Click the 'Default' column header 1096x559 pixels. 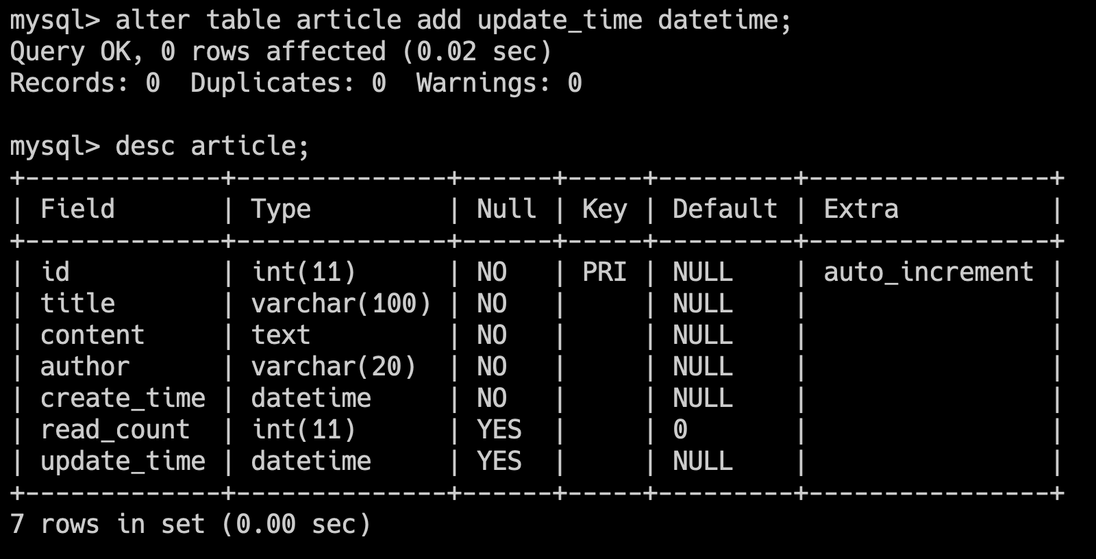click(x=725, y=209)
